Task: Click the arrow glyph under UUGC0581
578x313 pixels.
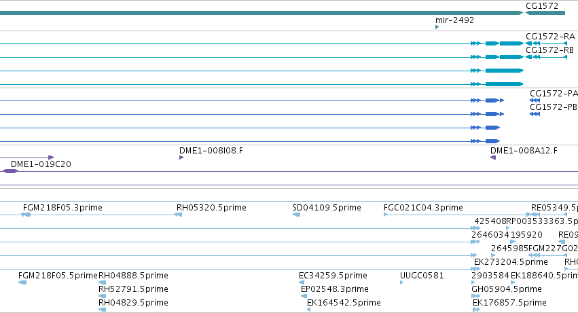Action: click(x=402, y=282)
